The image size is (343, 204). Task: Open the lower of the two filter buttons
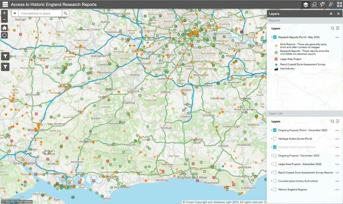5,67
